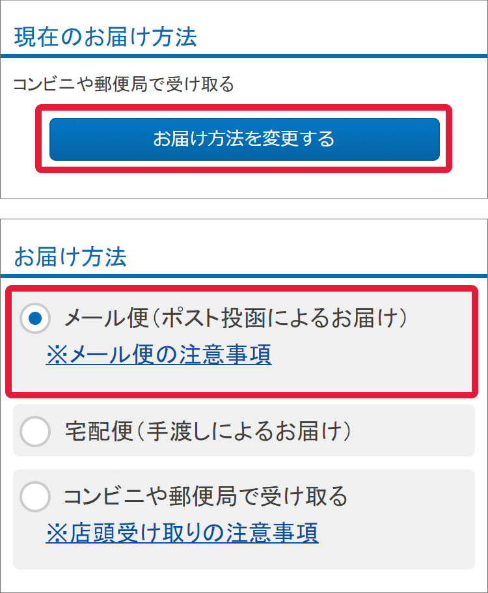Image resolution: width=488 pixels, height=593 pixels.
Task: Click empty gray area right of 宅配便 label
Action: (x=416, y=431)
